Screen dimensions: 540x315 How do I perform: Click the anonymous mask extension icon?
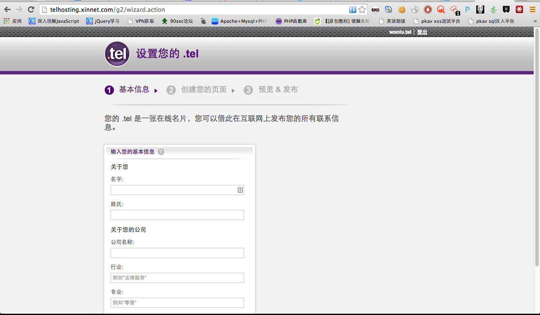click(x=480, y=9)
